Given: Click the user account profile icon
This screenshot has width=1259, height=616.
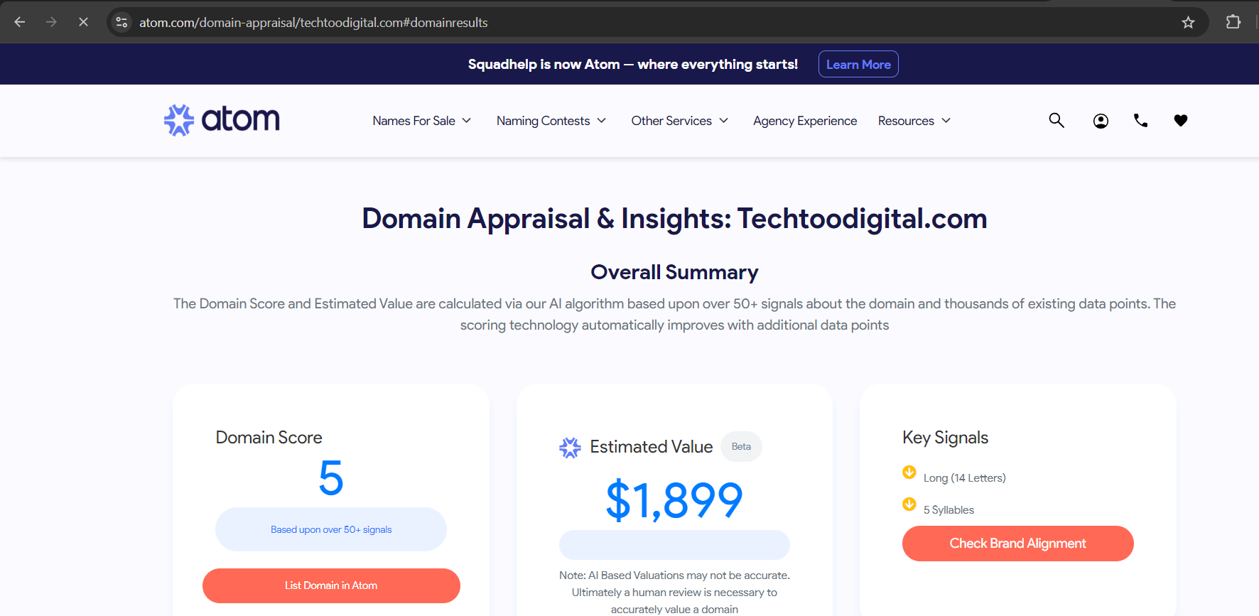Looking at the screenshot, I should 1101,121.
